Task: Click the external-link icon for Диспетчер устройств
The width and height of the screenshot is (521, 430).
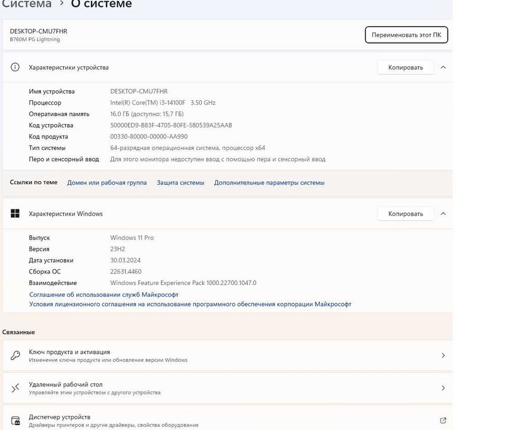Action: pyautogui.click(x=443, y=420)
